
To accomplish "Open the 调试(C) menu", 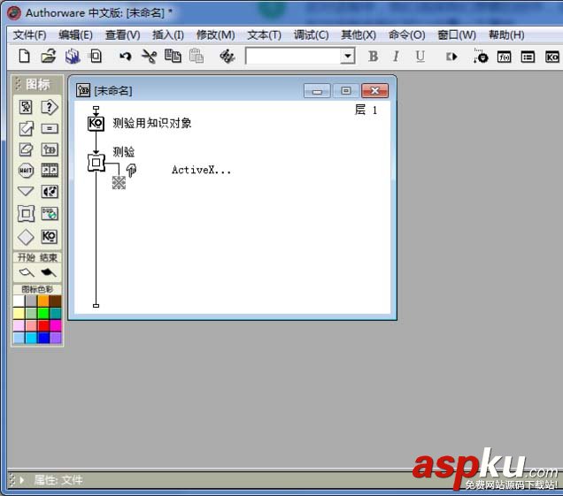I will pos(311,35).
